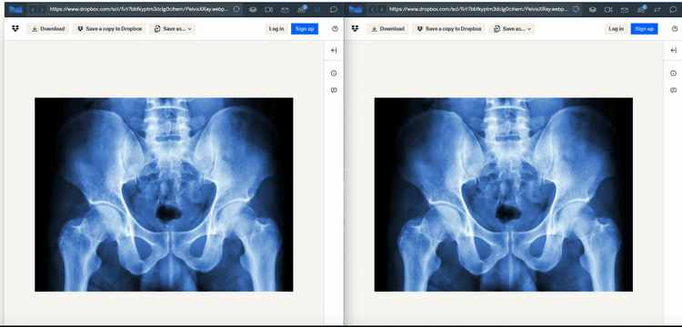Click Sign up in left window
Screen dimensions: 682x327
click(305, 29)
